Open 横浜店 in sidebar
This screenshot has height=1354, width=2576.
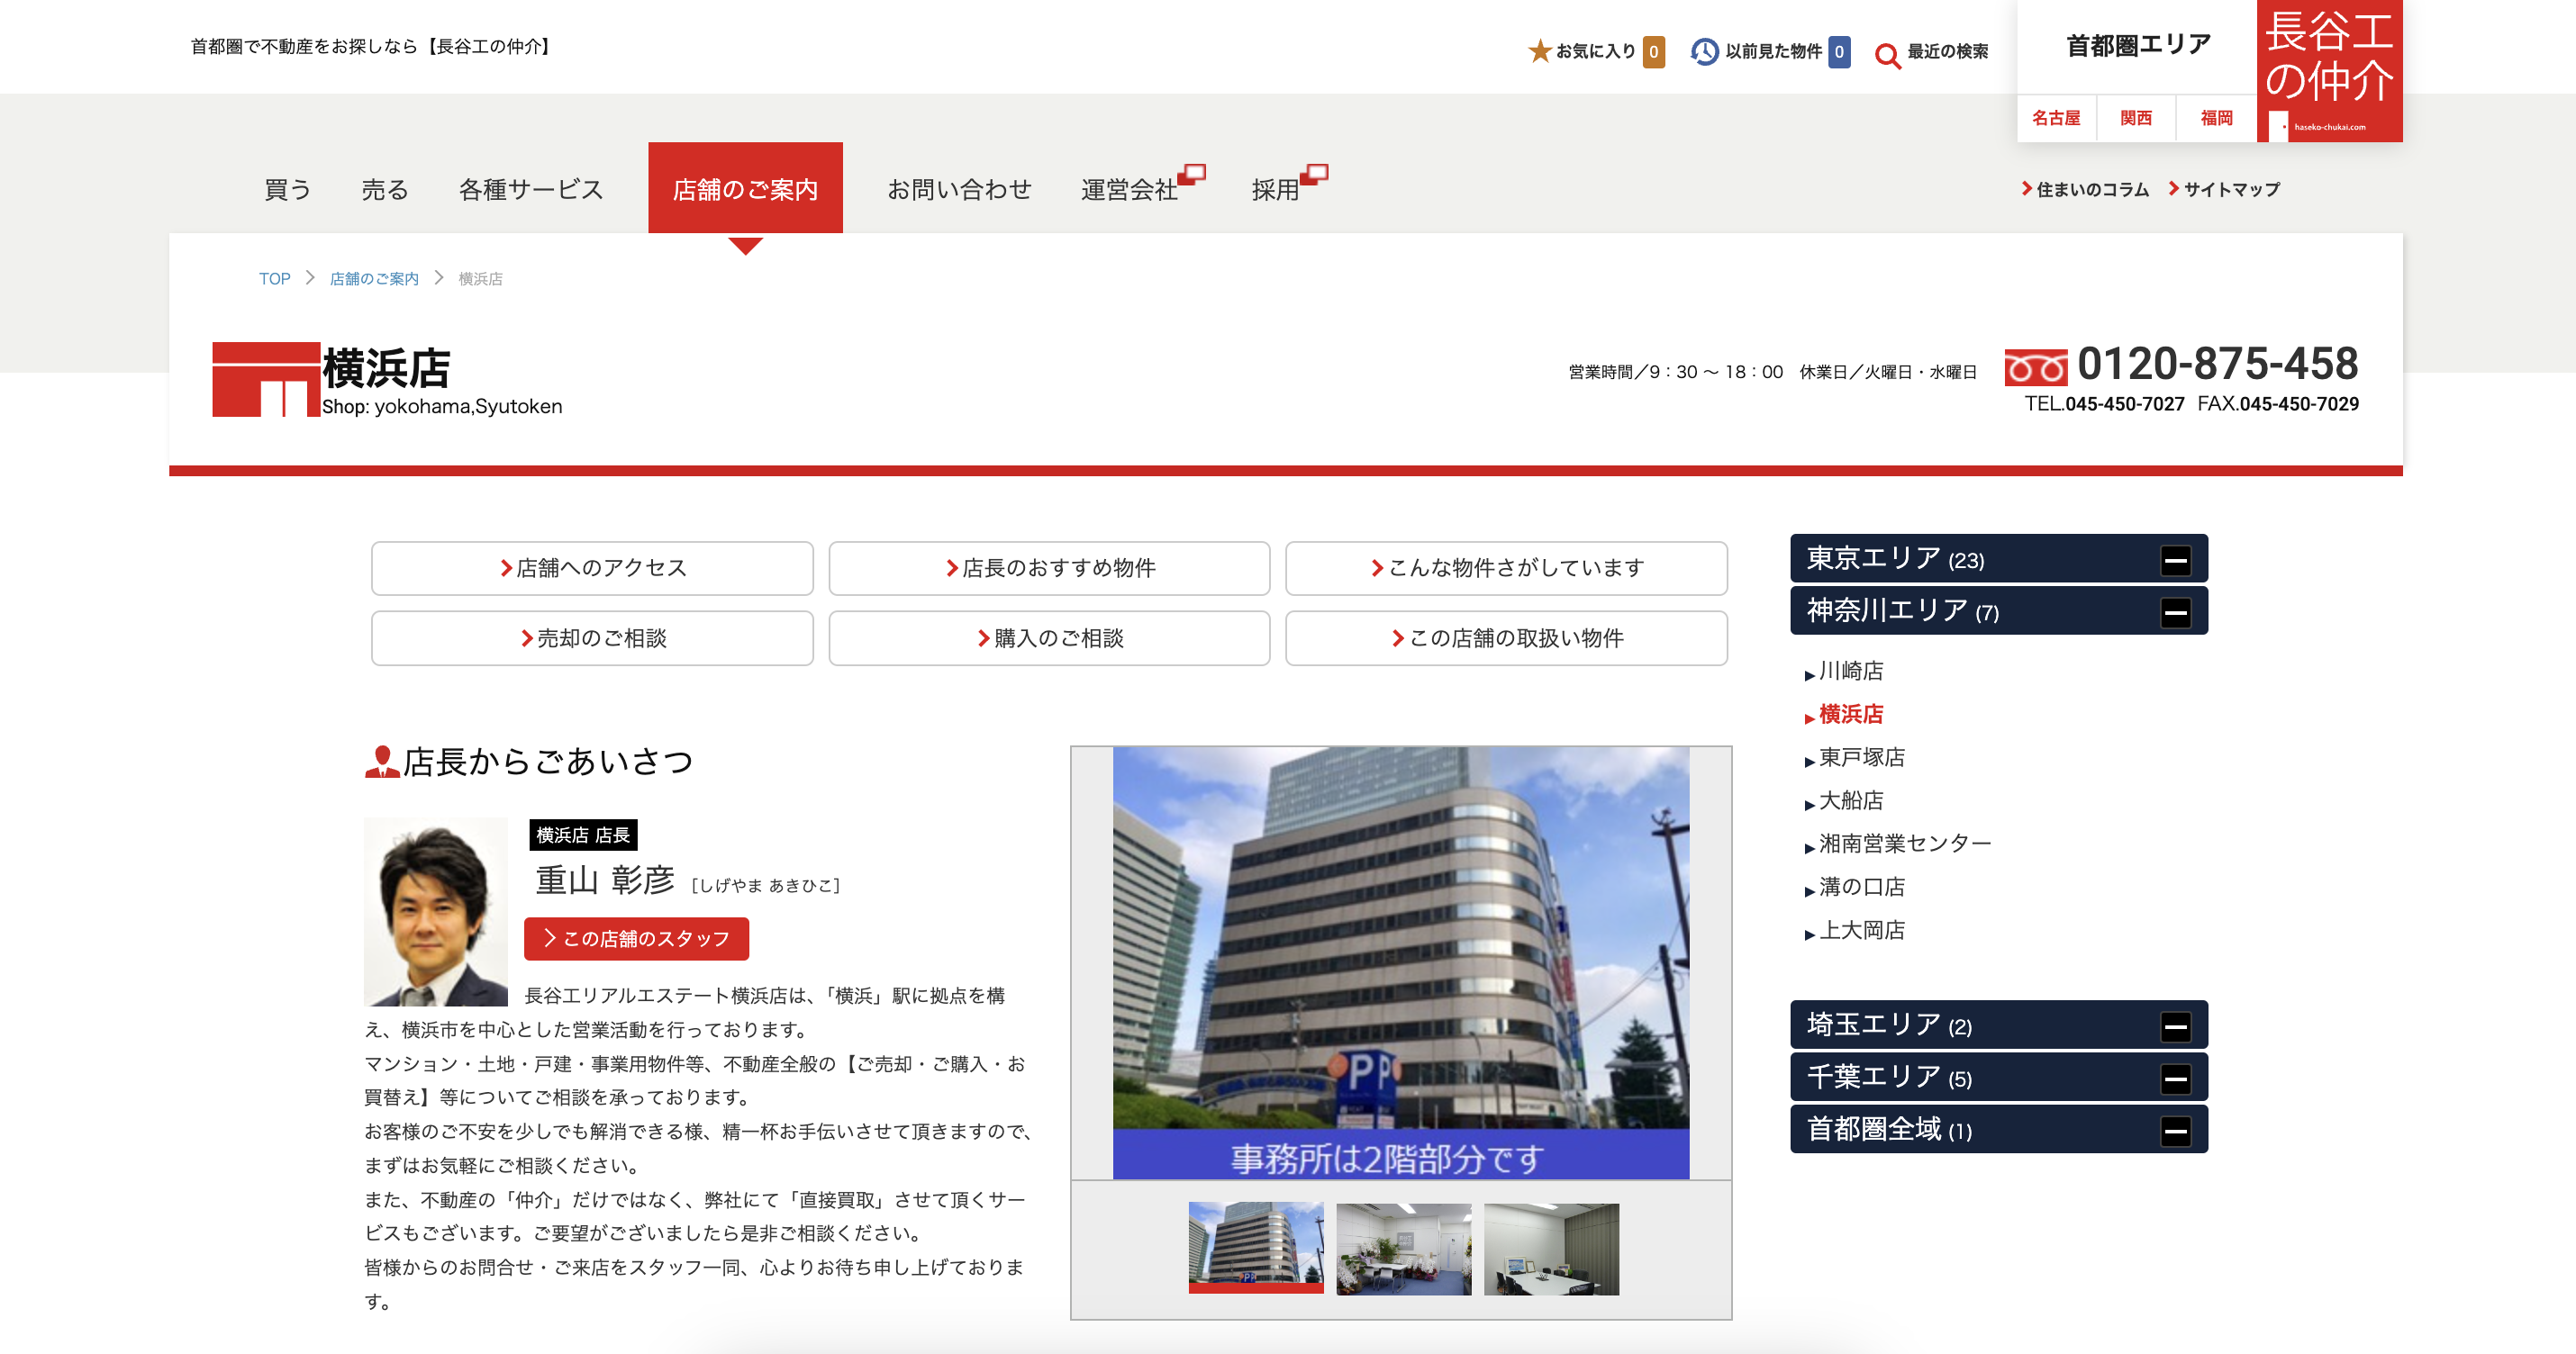coord(1851,714)
